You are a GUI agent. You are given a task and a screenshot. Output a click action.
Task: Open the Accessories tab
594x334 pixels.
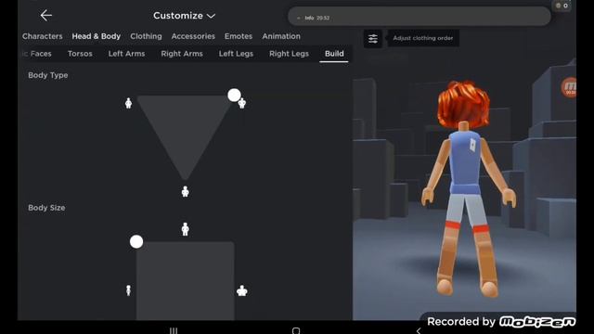[x=193, y=36]
